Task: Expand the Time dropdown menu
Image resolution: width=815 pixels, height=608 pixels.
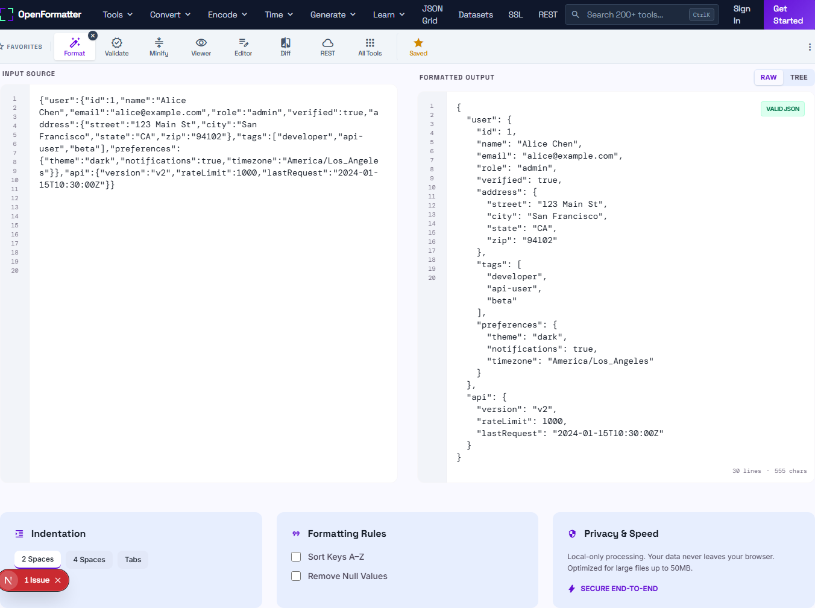Action: click(x=278, y=14)
